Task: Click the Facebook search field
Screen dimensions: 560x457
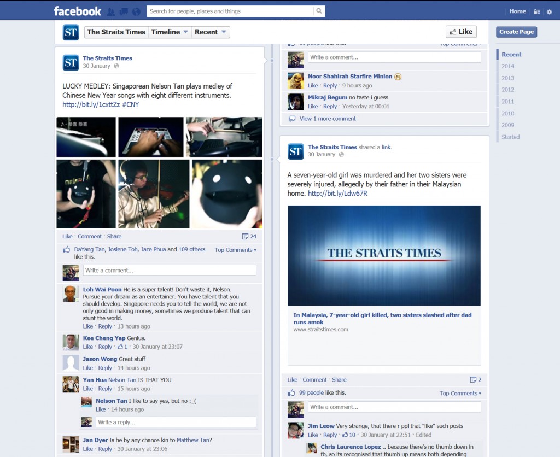Action: 230,11
